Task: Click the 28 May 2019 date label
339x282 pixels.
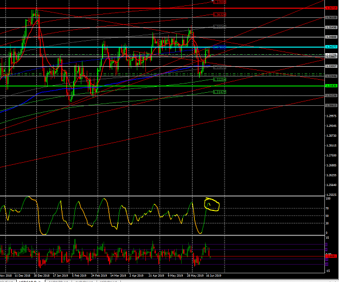Action: point(195,275)
